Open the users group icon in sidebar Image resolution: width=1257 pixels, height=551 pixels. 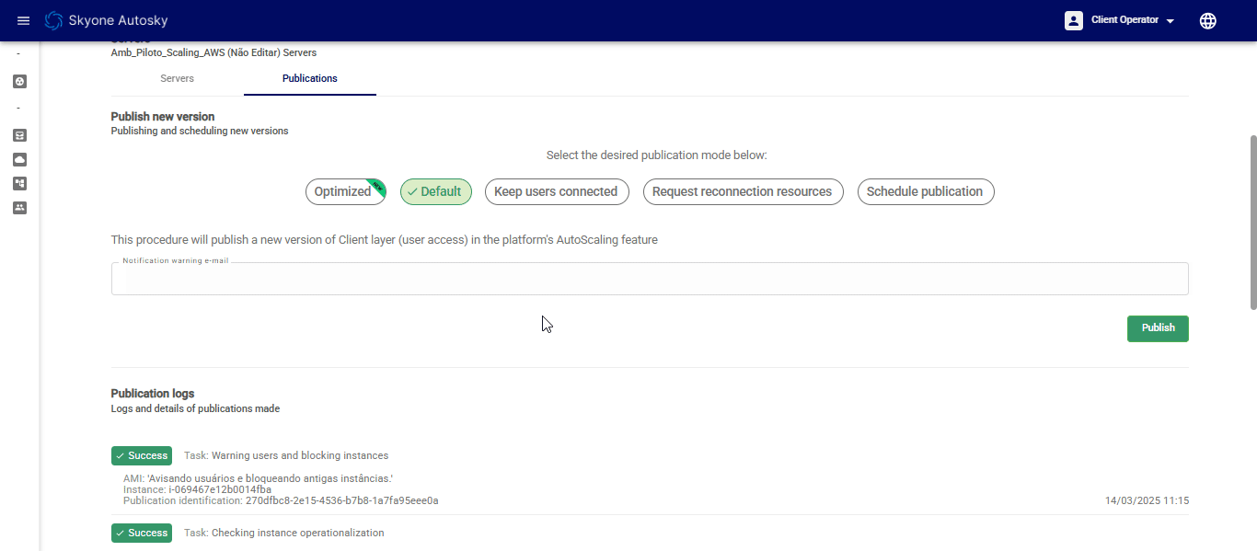(20, 208)
